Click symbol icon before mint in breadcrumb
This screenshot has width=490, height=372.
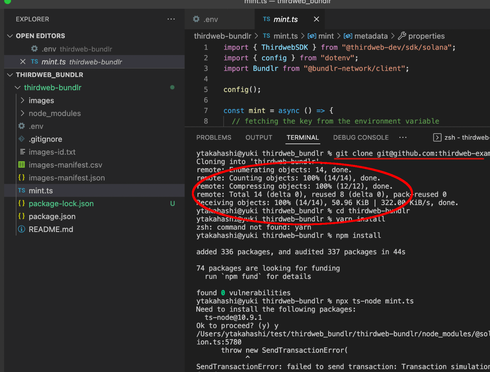point(312,36)
